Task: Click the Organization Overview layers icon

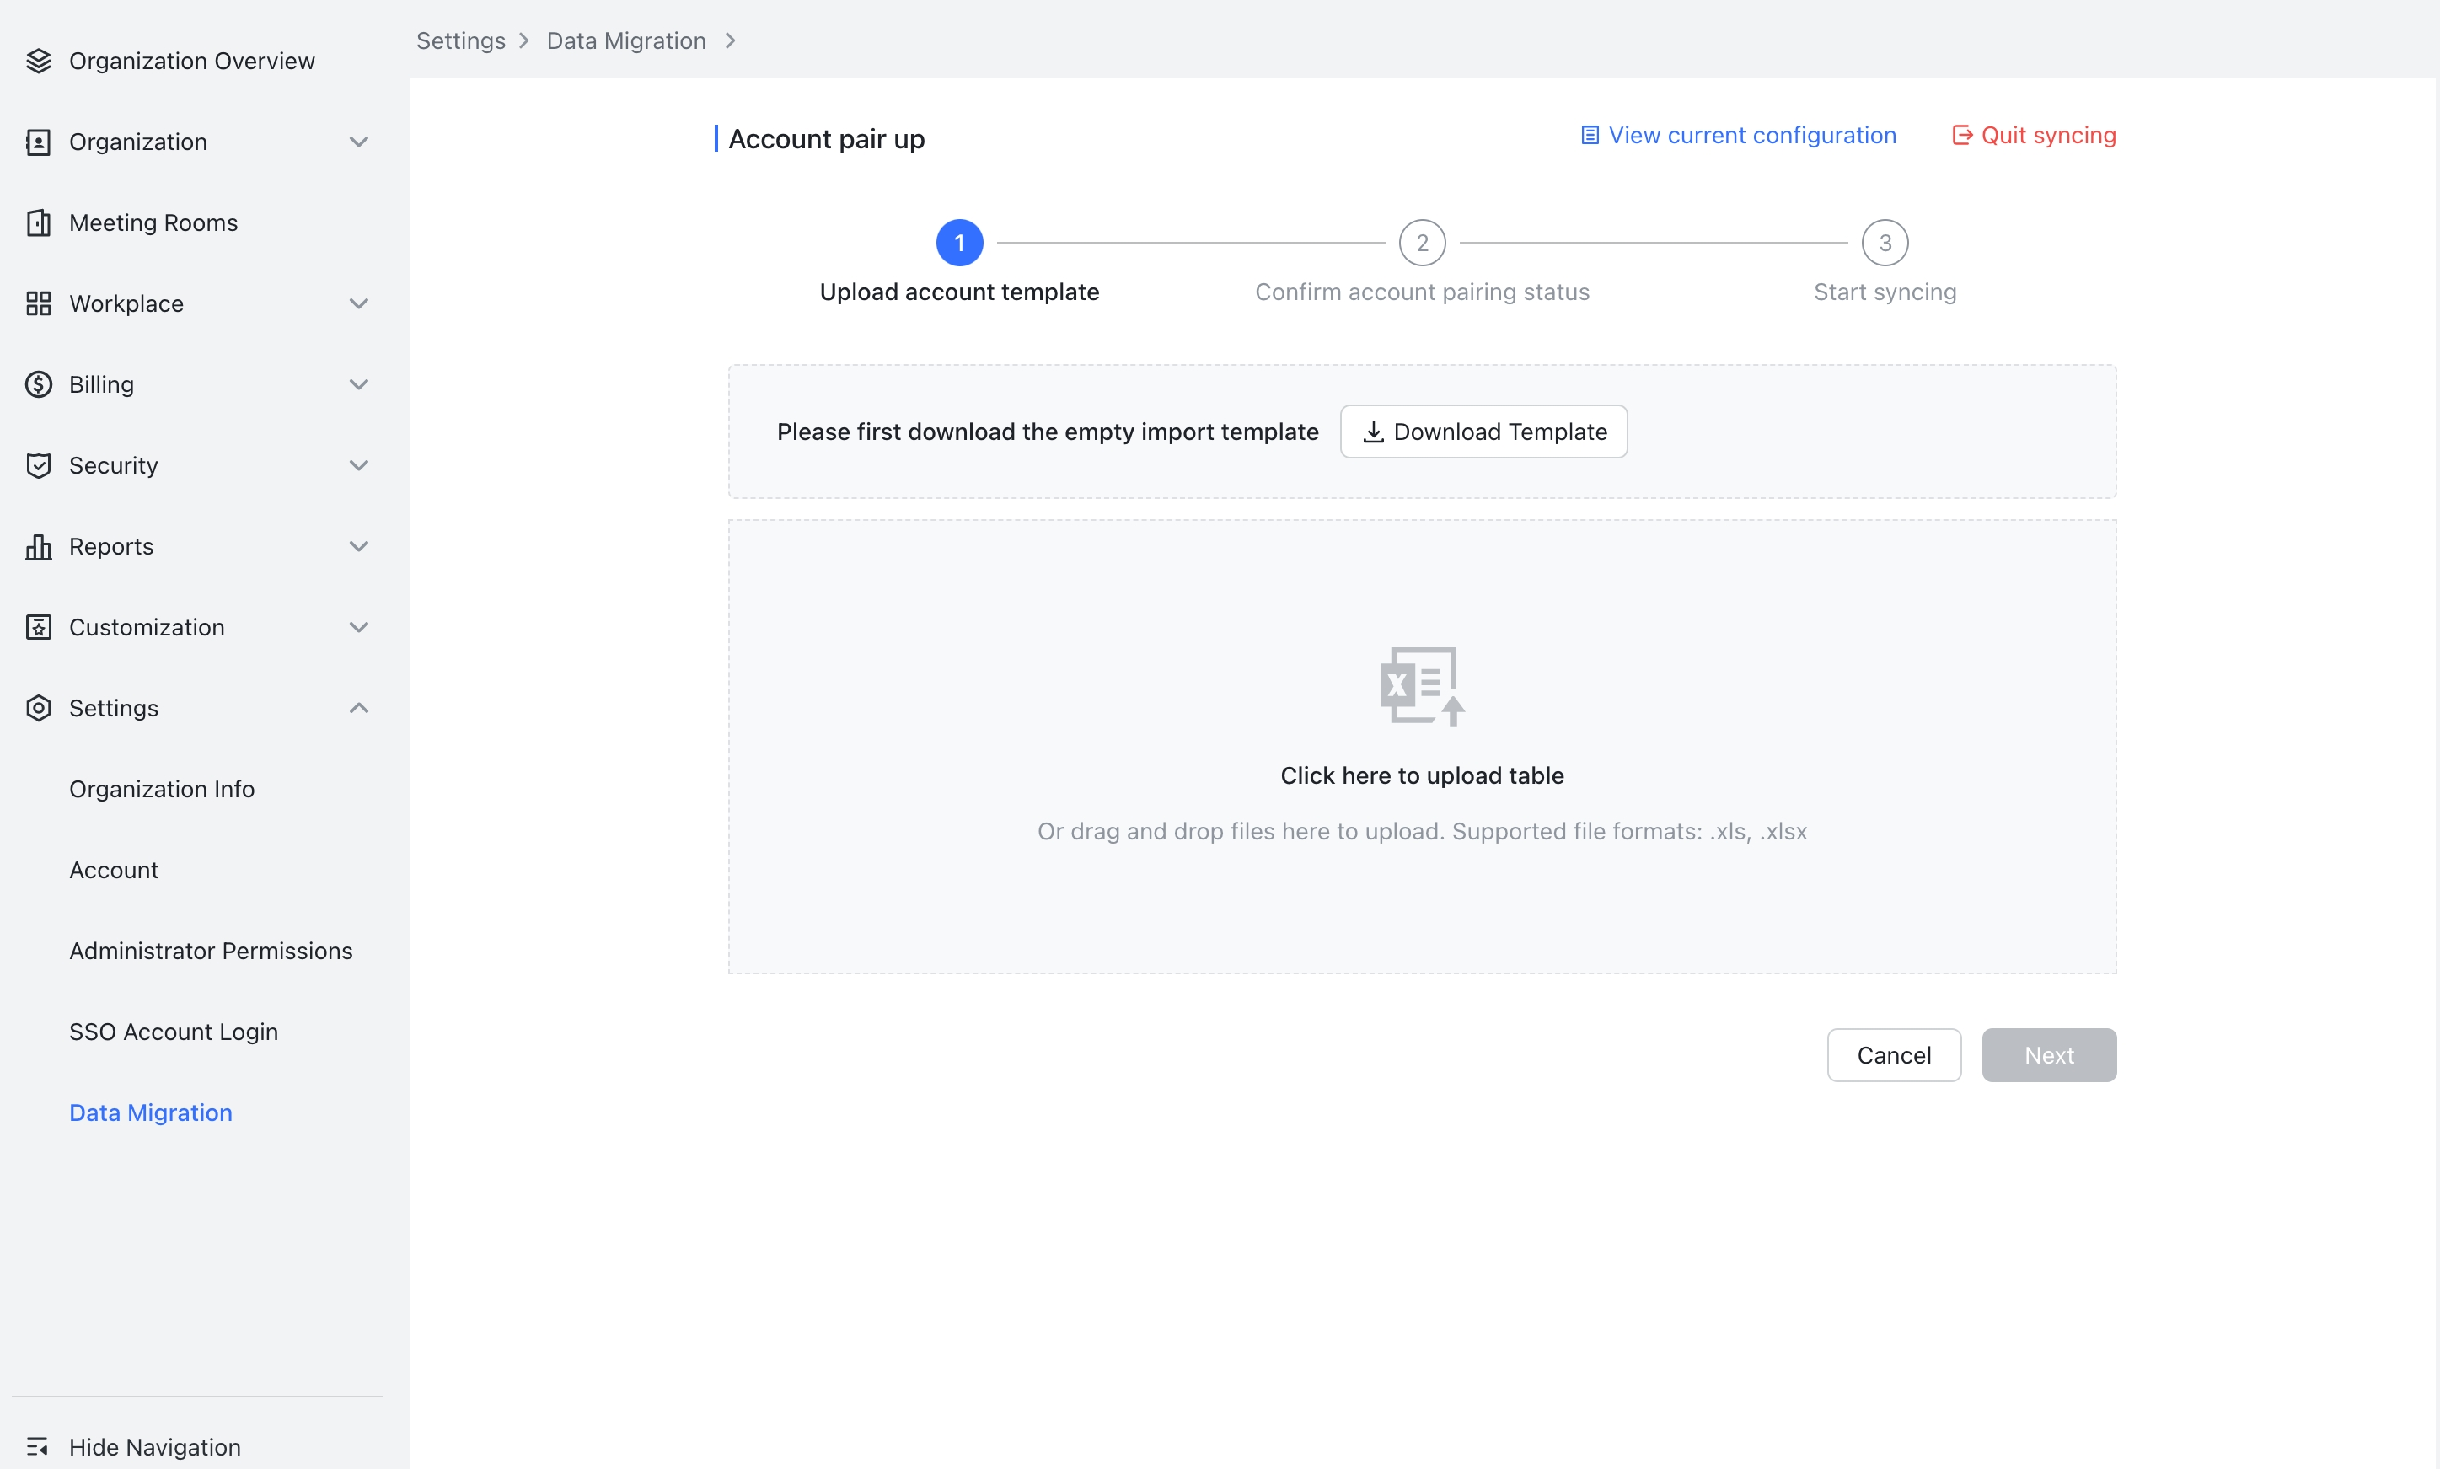Action: pos(39,59)
